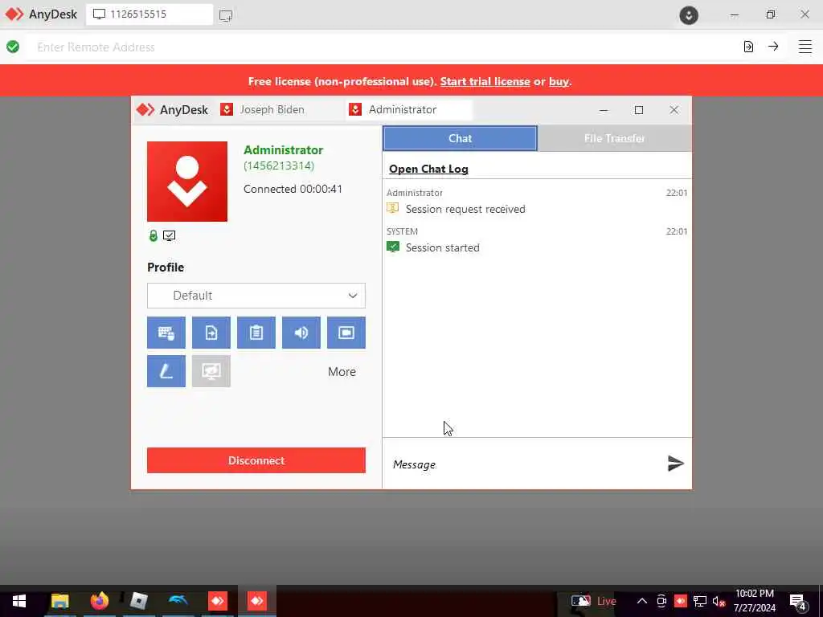Click the ID (1456213314) text
This screenshot has width=823, height=617.
pyautogui.click(x=279, y=165)
